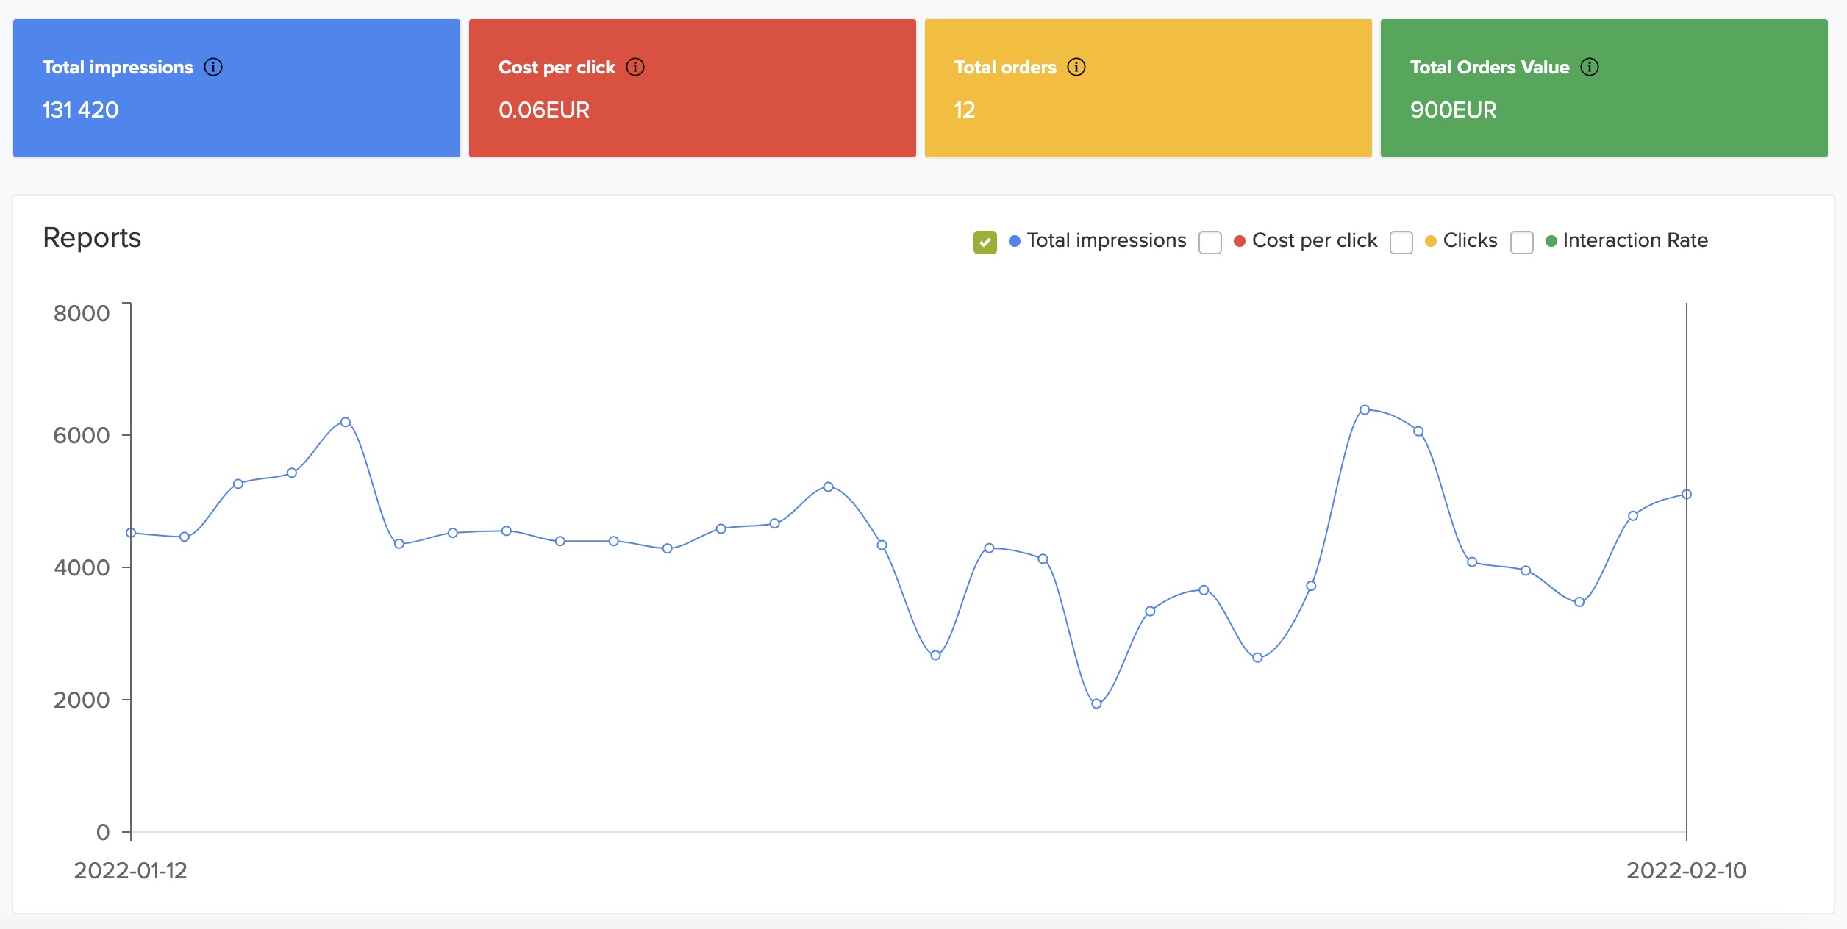
Task: Click the red Cost per click legend dot
Action: coord(1240,241)
